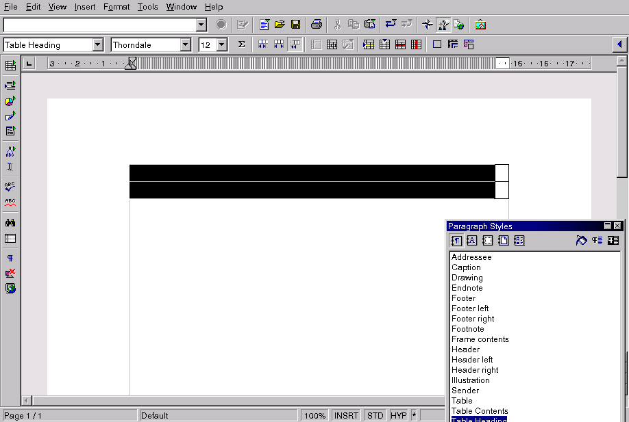The height and width of the screenshot is (422, 629).
Task: Select the Footnote style in list
Action: point(467,329)
